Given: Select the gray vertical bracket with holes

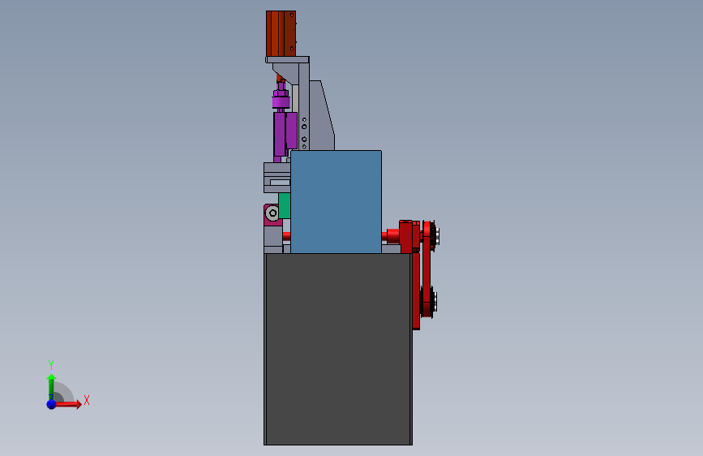Looking at the screenshot, I should 304,108.
